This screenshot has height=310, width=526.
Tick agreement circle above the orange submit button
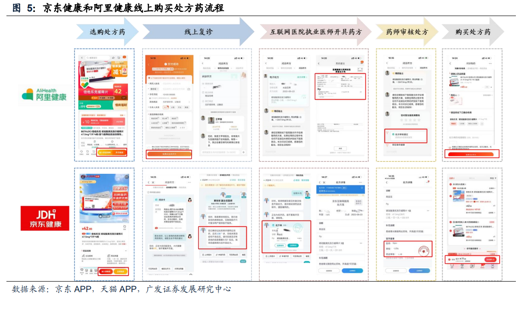coord(149,147)
